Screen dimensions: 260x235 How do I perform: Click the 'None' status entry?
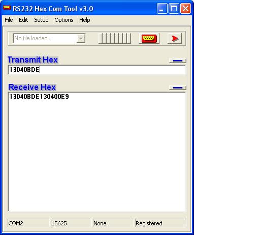(x=113, y=223)
